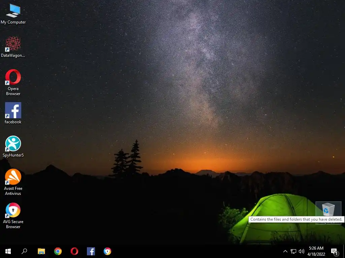Launch Opera from the taskbar
Screen dimensions: 345x258
74,251
